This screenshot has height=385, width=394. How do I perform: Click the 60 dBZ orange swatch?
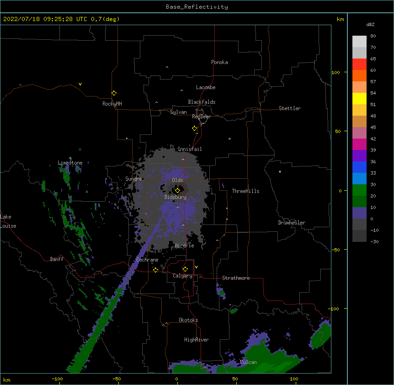pos(359,75)
